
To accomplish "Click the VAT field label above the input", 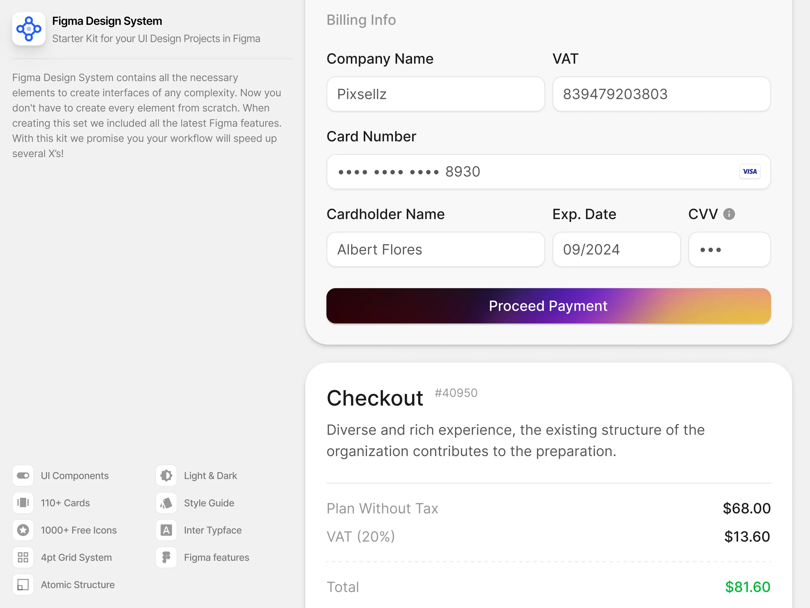I will pos(565,59).
